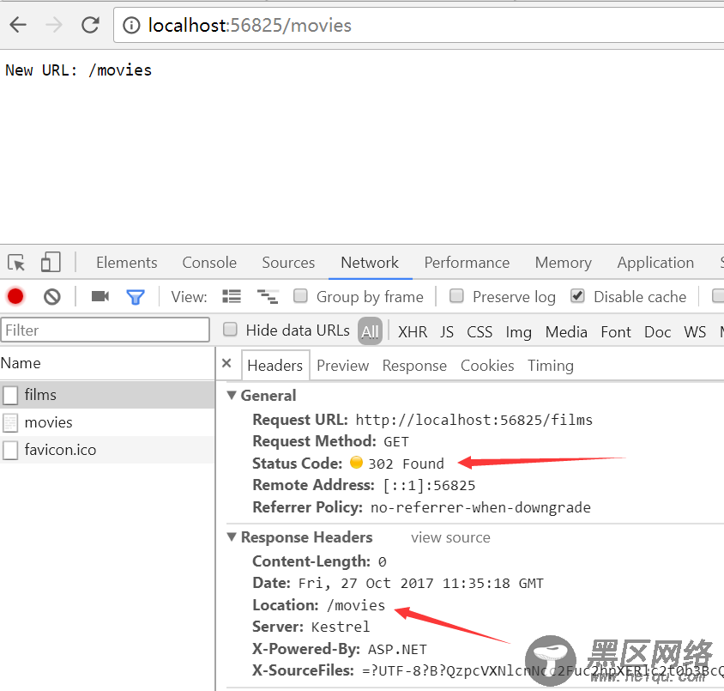Open the site info icon in the address bar

click(x=131, y=26)
